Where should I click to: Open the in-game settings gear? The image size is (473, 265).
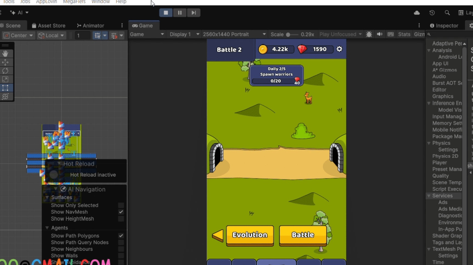point(339,49)
